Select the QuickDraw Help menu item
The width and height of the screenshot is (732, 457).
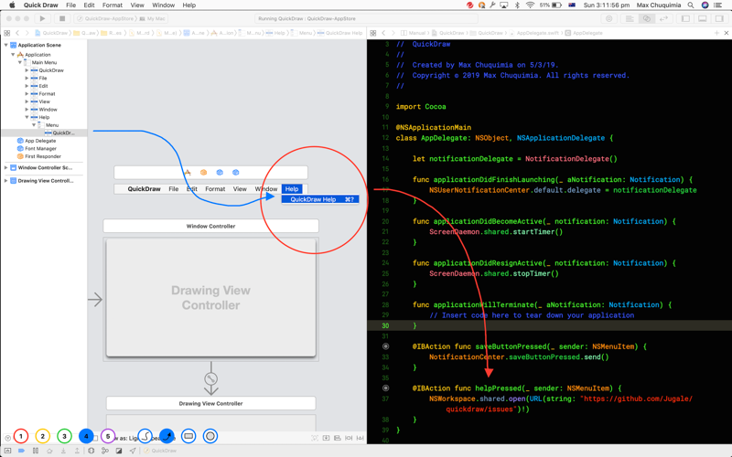320,199
